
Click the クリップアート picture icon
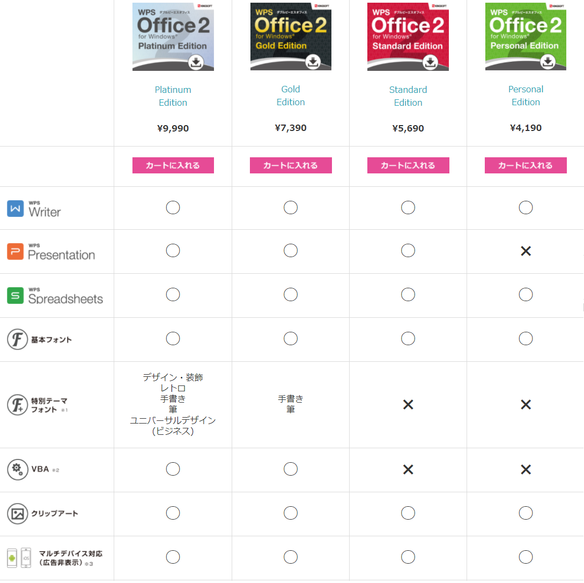[18, 514]
